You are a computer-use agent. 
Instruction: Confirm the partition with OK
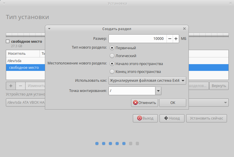[173, 103]
